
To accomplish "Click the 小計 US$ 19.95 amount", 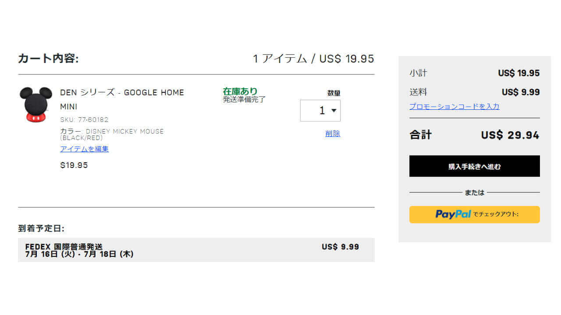I will pyautogui.click(x=518, y=73).
